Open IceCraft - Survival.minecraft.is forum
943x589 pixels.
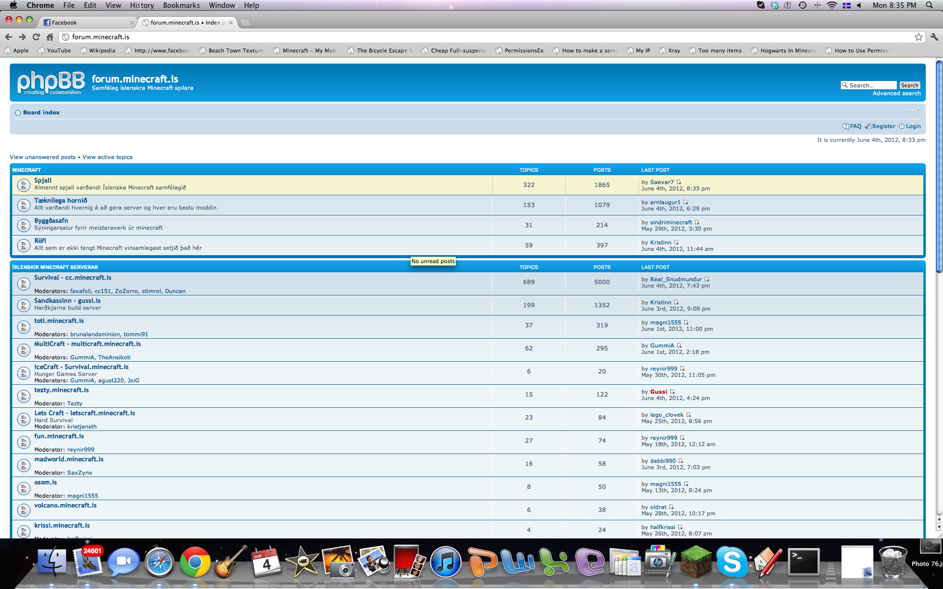pos(82,367)
